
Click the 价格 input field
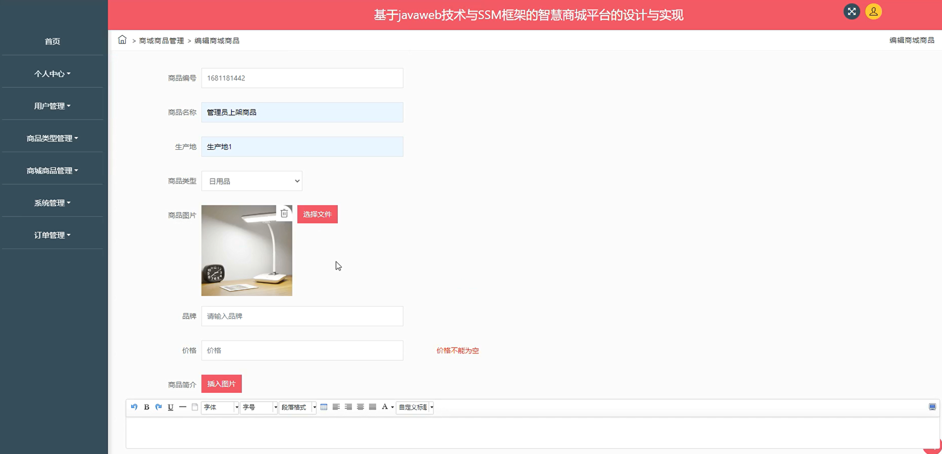tap(302, 351)
